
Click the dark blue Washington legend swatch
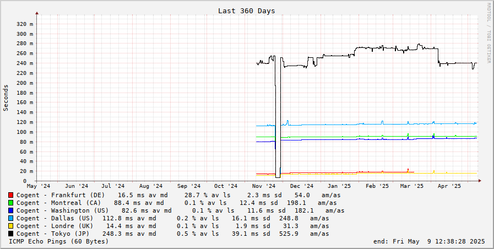[x=10, y=210]
